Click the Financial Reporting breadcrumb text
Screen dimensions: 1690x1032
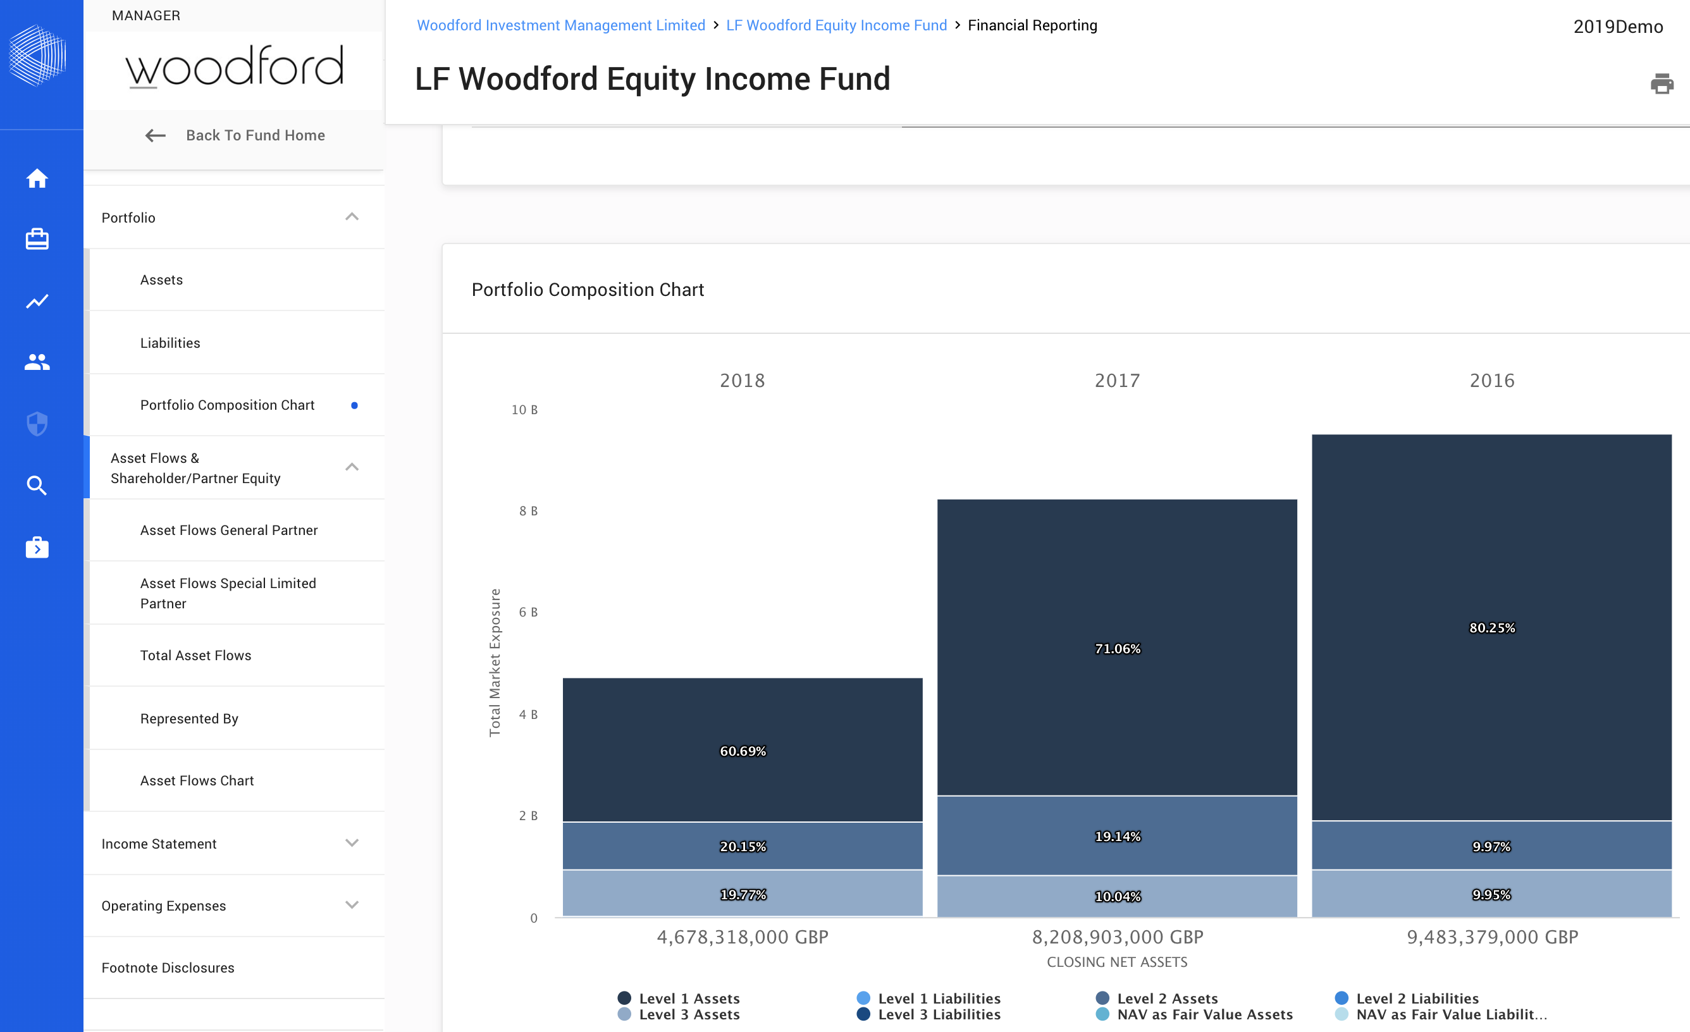click(x=1032, y=25)
